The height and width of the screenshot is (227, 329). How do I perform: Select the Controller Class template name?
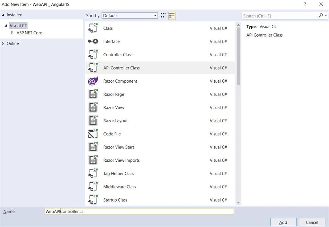118,55
